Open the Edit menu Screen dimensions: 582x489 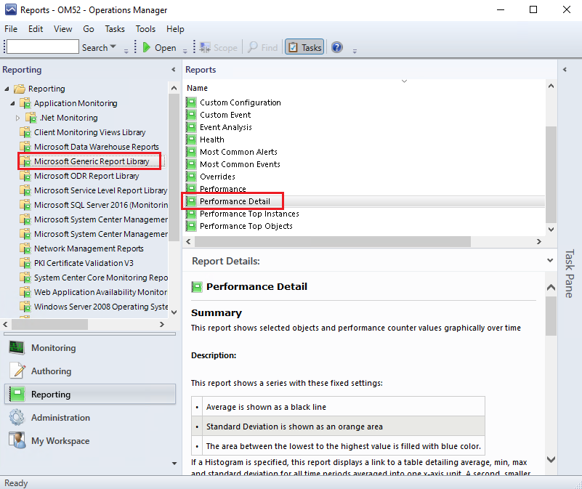pos(36,29)
